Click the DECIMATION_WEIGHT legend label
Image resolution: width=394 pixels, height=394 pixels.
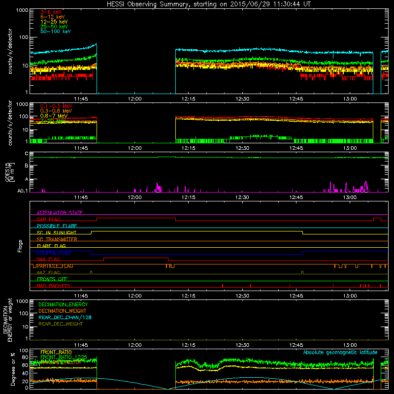coord(63,311)
